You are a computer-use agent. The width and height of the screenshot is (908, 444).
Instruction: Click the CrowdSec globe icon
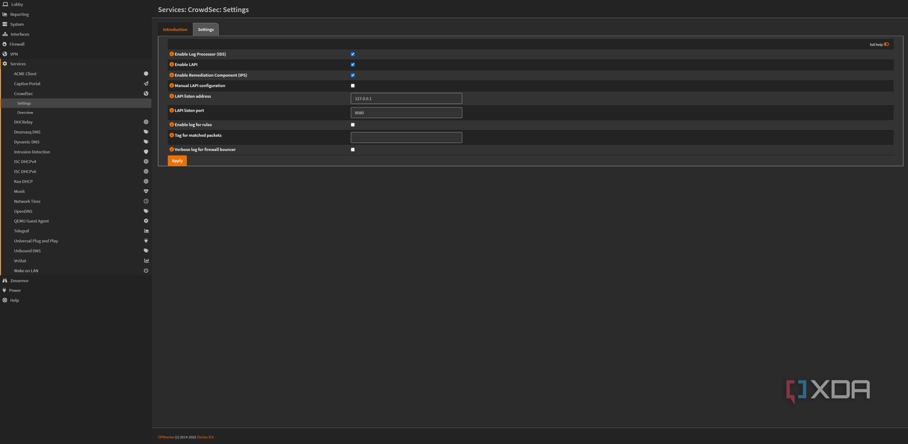(x=146, y=94)
